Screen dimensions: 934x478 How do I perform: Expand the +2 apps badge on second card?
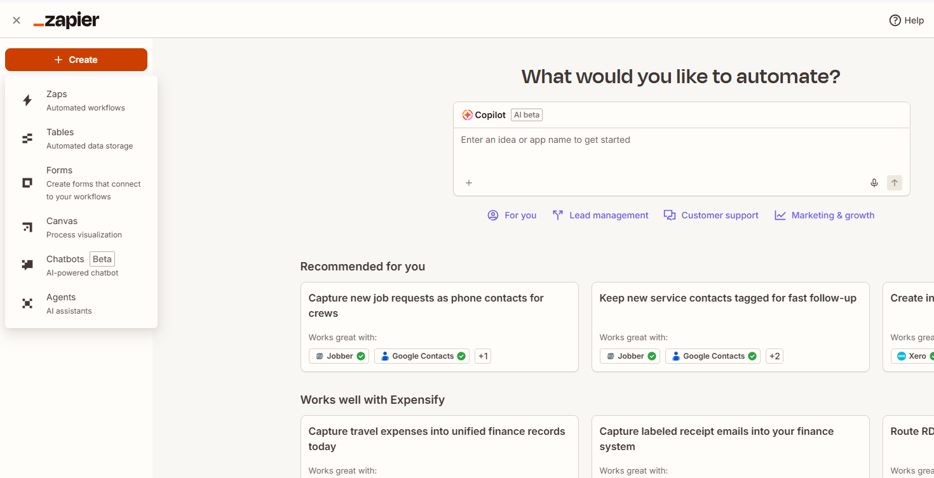pyautogui.click(x=774, y=356)
